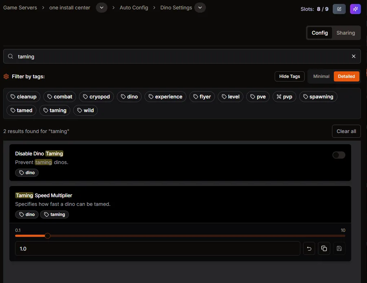Viewport: 367px width, 283px height.
Task: Switch the tag view to Minimal
Action: [321, 76]
